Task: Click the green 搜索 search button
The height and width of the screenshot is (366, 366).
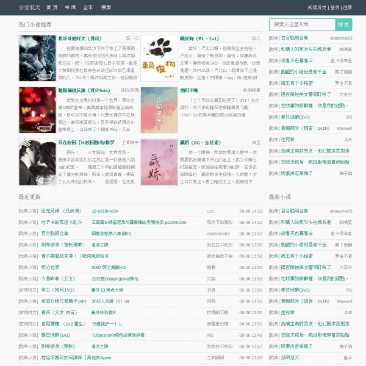Action: (x=343, y=24)
